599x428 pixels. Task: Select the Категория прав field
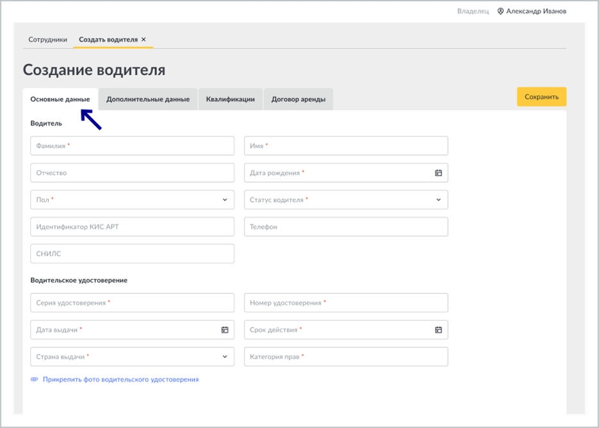pyautogui.click(x=346, y=356)
